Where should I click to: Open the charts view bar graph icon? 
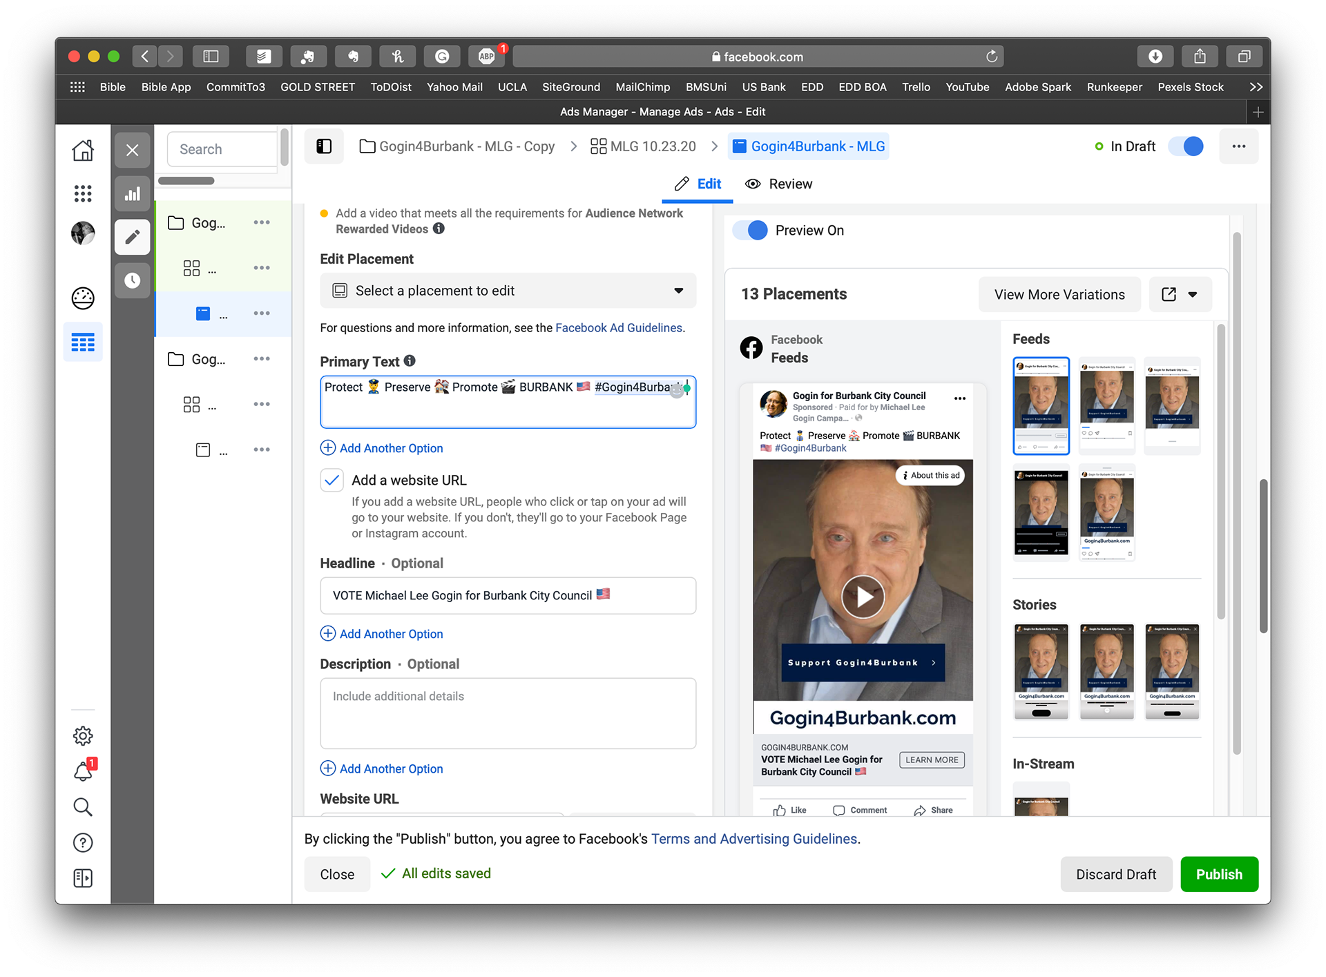[133, 194]
